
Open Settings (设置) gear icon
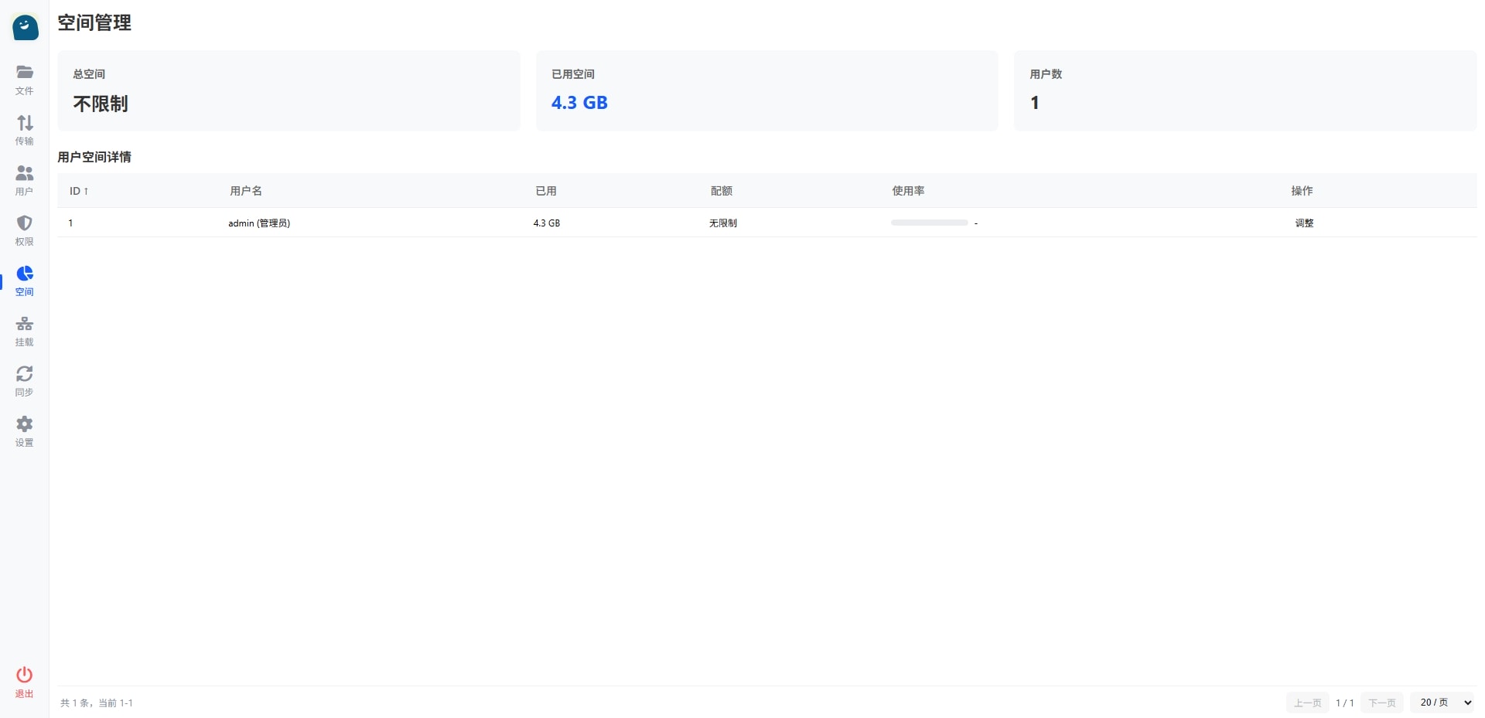pos(25,424)
